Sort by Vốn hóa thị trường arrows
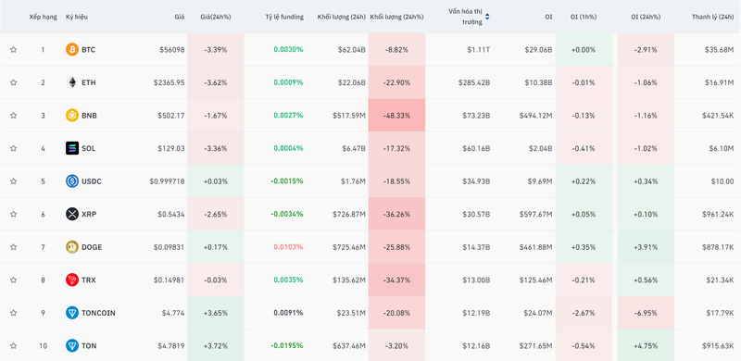 point(487,17)
